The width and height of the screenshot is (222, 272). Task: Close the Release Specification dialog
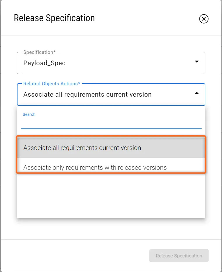pos(204,19)
